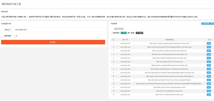This screenshot has width=214, height=101.
Task: Open the zidian.55cha.com link
Action: 169,87
